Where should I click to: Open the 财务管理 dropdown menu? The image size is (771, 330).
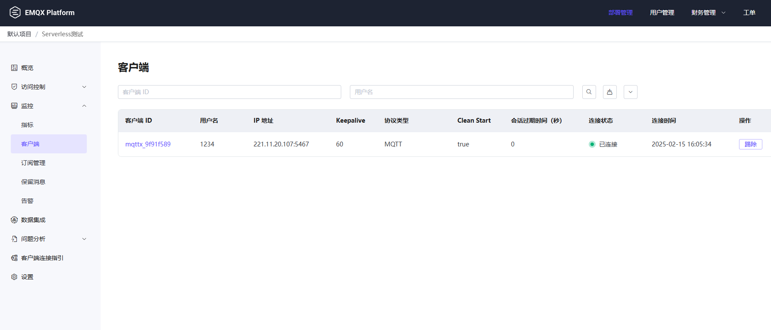pyautogui.click(x=708, y=13)
